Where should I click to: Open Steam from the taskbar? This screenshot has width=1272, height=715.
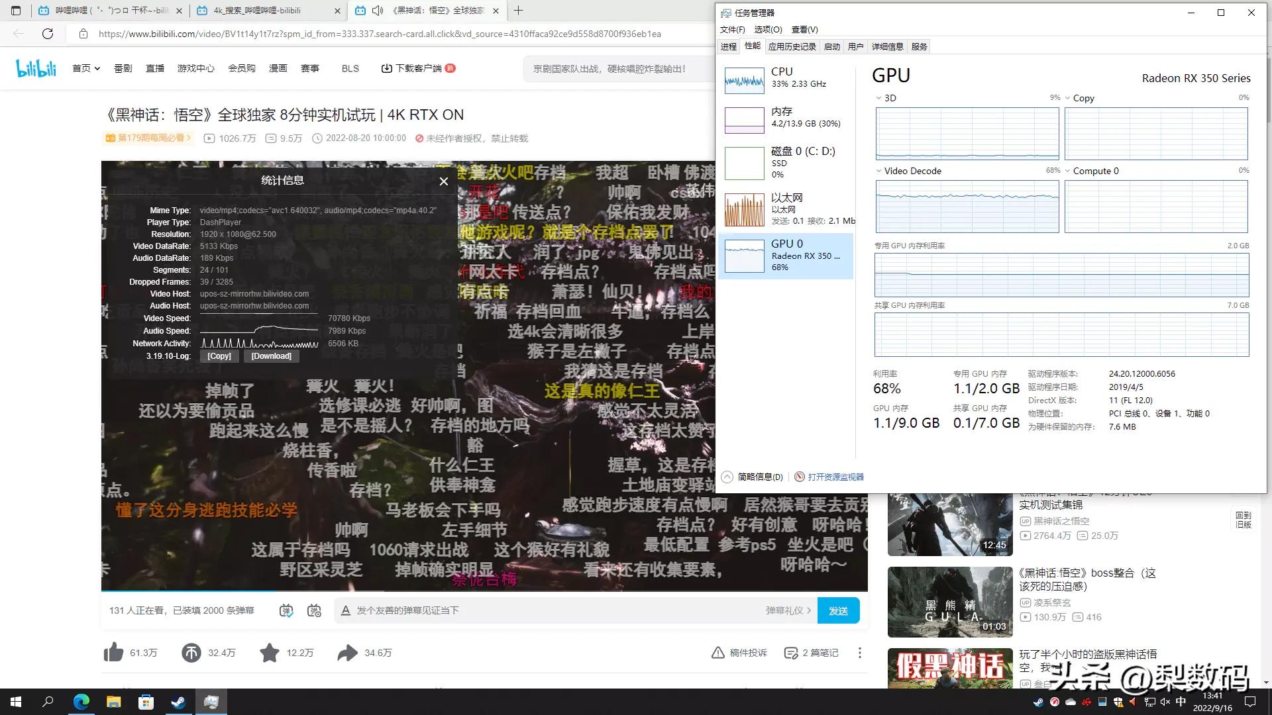[178, 702]
